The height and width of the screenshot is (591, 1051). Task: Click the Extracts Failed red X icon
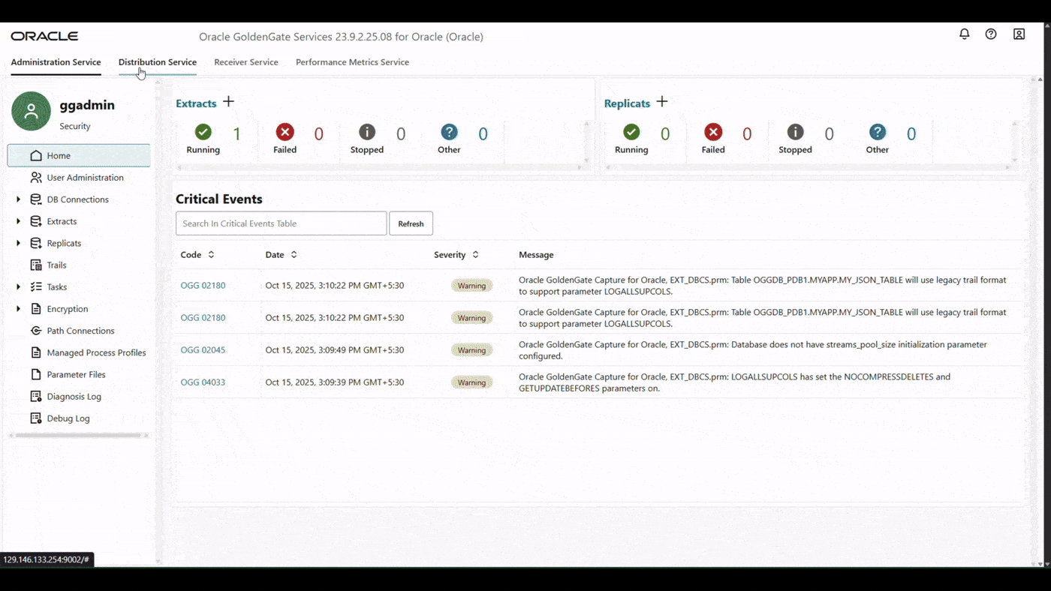coord(285,132)
